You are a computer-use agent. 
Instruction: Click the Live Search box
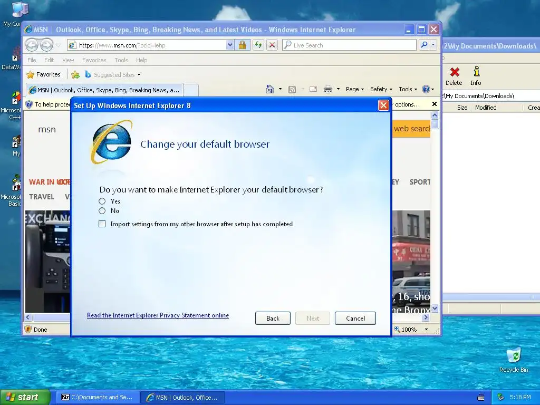point(349,45)
